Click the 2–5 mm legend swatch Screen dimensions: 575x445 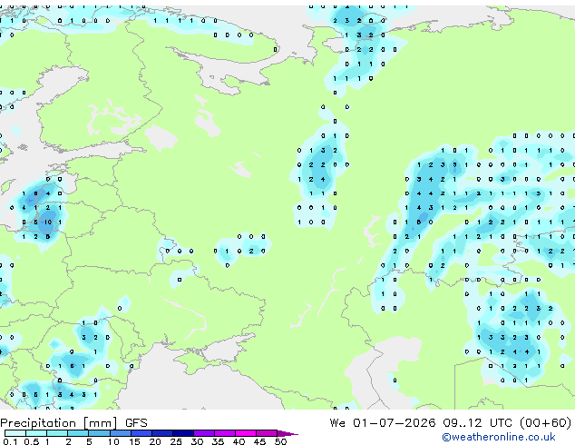click(x=78, y=433)
